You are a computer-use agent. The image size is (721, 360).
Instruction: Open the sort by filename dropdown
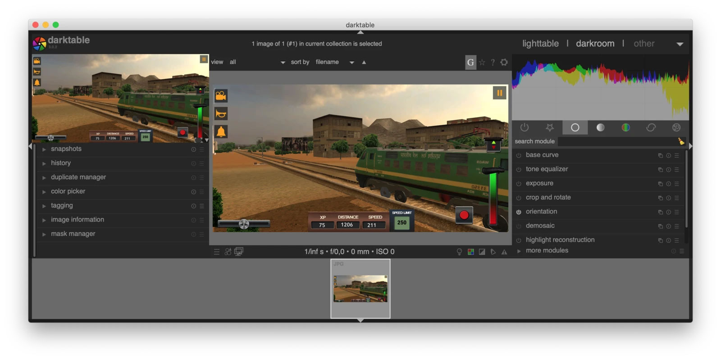pos(334,62)
